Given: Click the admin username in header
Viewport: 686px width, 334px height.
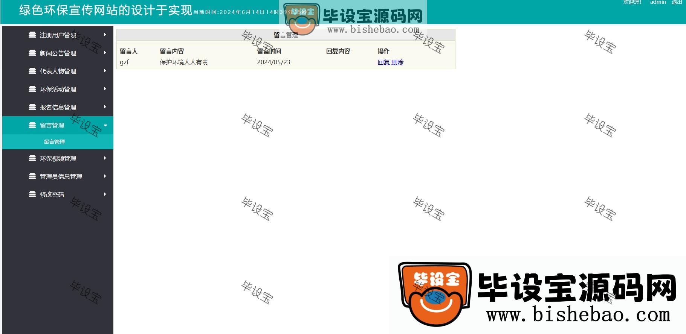Looking at the screenshot, I should pos(658,2).
